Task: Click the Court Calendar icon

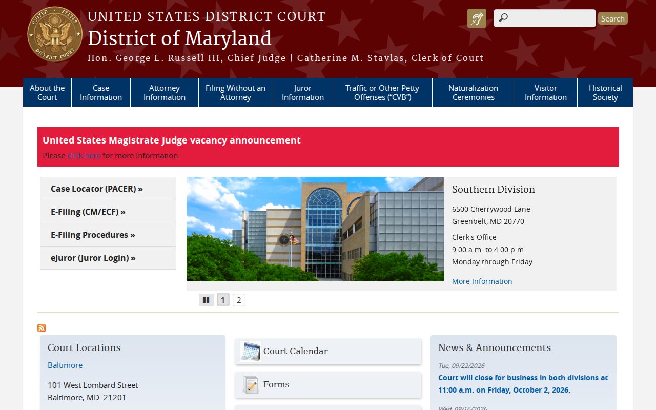Action: coord(251,352)
